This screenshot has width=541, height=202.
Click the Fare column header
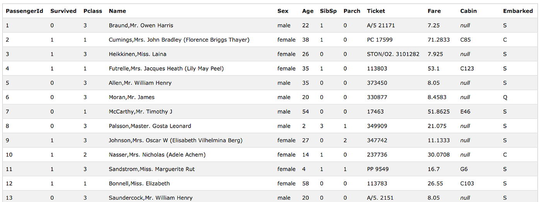434,11
